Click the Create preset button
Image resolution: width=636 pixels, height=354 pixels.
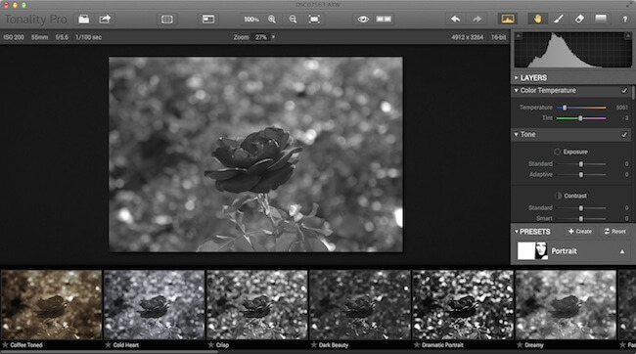(x=580, y=232)
